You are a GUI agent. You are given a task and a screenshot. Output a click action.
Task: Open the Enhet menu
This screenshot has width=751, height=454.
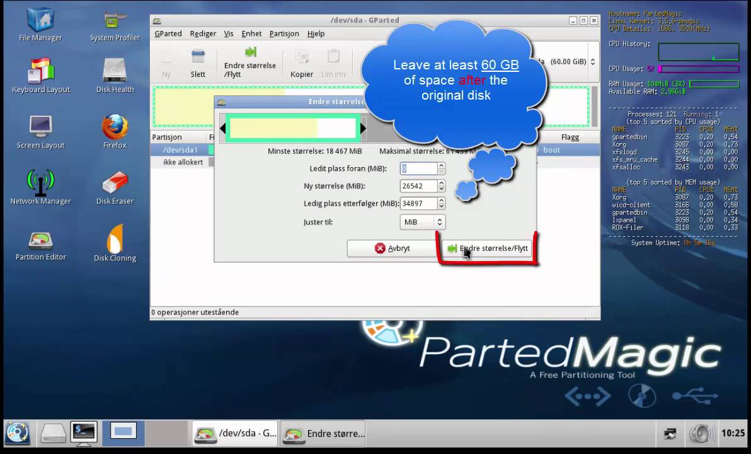(251, 33)
